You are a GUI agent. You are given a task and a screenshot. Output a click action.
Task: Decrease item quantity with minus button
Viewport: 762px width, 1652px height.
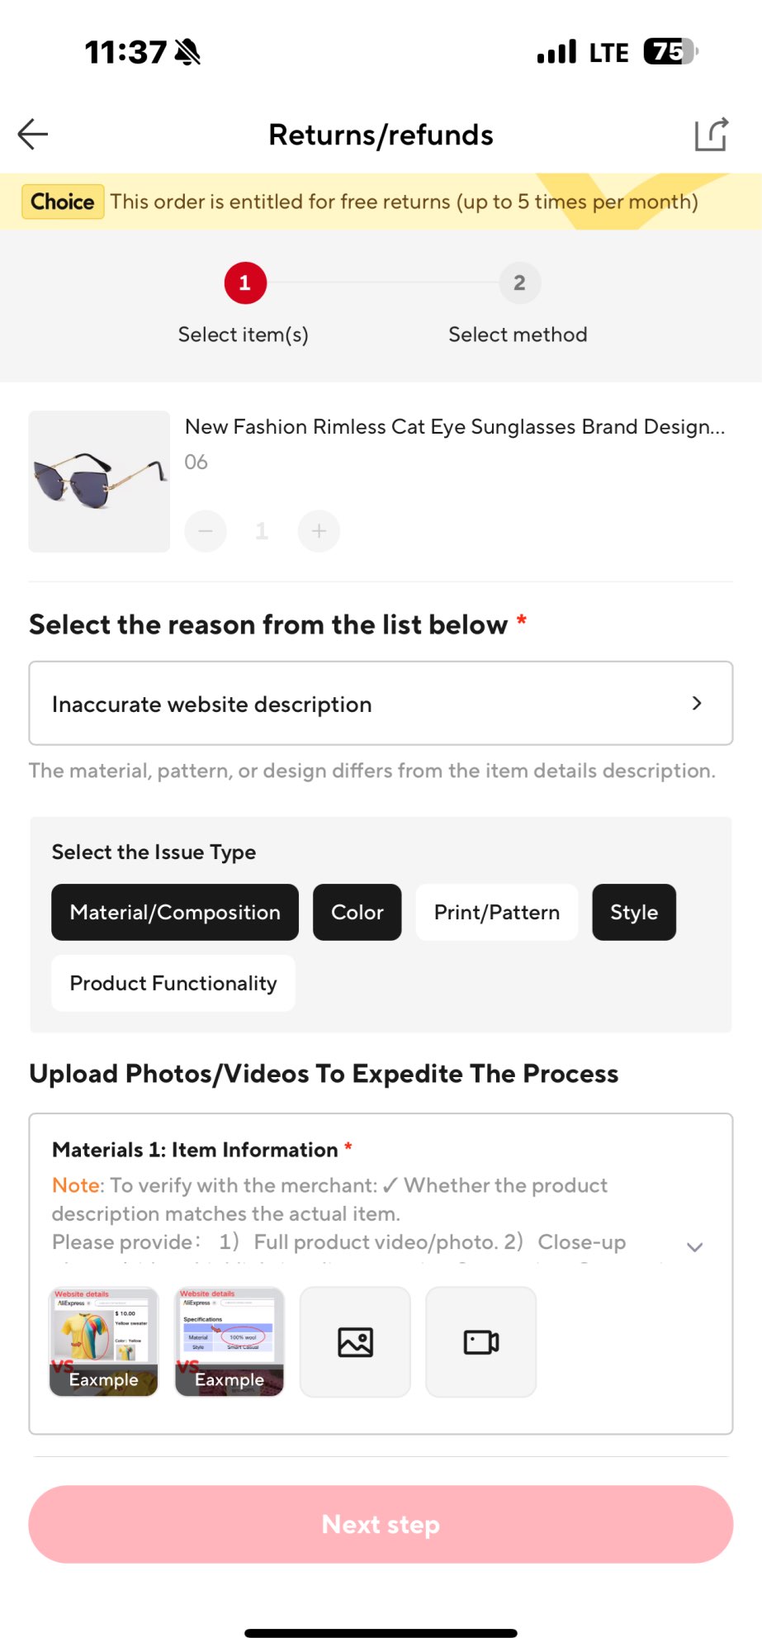pos(206,531)
